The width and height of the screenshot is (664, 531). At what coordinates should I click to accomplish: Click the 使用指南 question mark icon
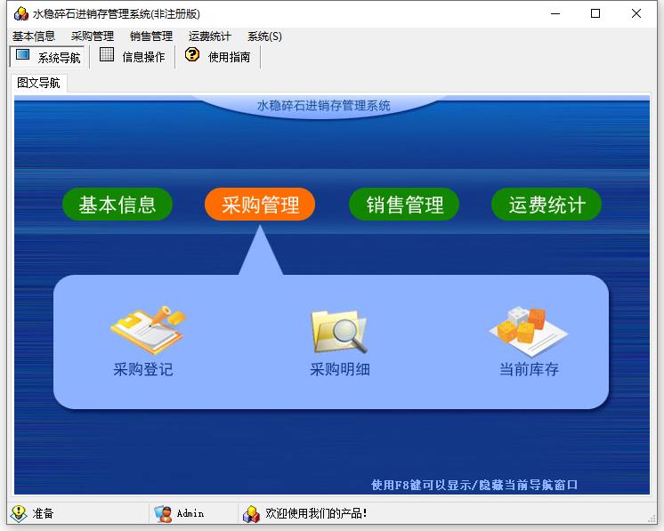click(192, 54)
